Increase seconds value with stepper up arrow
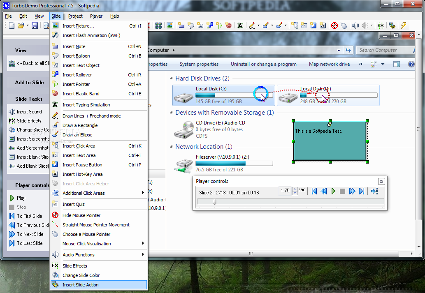The width and height of the screenshot is (425, 293). [295, 189]
